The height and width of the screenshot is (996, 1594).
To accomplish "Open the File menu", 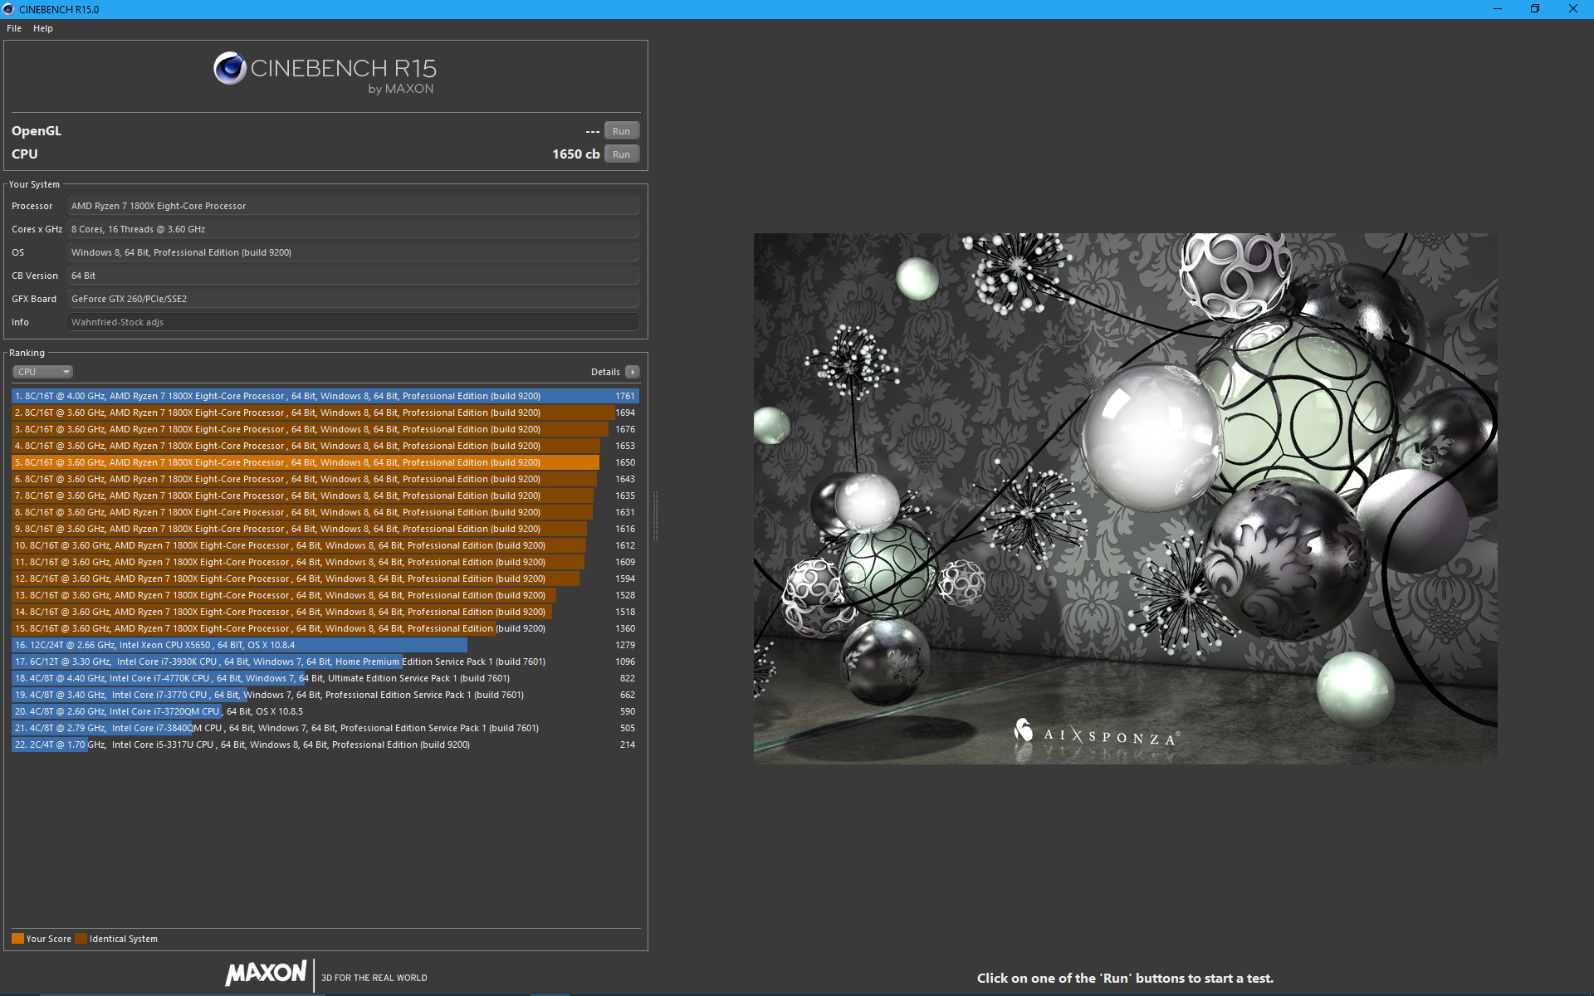I will click(14, 28).
